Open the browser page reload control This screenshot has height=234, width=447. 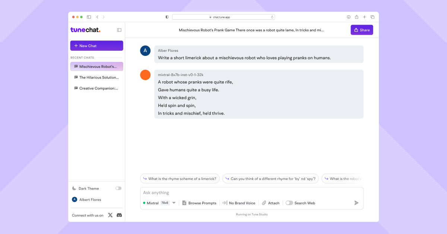tap(272, 17)
